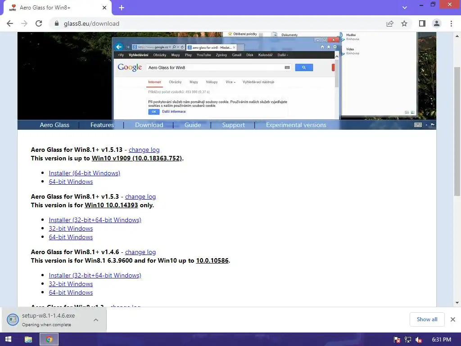The height and width of the screenshot is (346, 461).
Task: Download v1.5.3 64-bit Windows archive
Action: click(71, 237)
